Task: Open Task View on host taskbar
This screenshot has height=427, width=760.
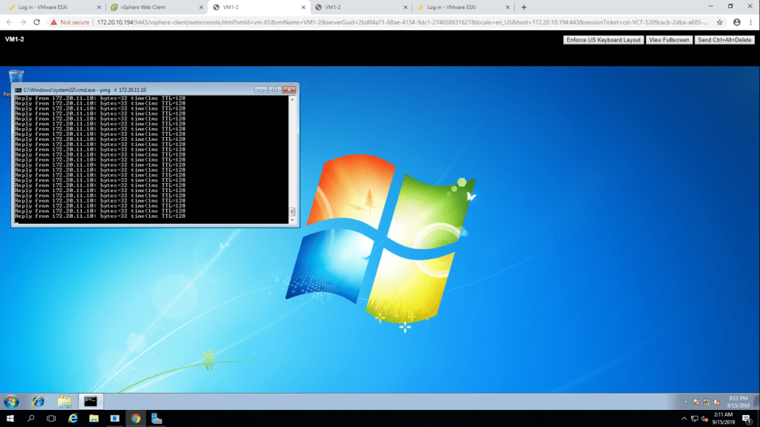Action: 52,419
